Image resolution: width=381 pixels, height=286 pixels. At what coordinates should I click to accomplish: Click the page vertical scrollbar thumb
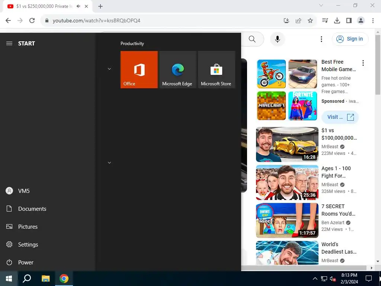point(378,65)
